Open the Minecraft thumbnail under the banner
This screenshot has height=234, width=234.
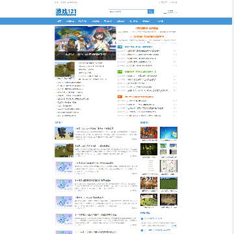(x=64, y=70)
